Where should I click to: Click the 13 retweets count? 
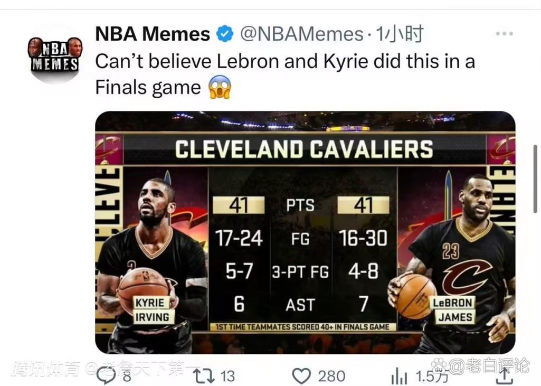click(227, 376)
